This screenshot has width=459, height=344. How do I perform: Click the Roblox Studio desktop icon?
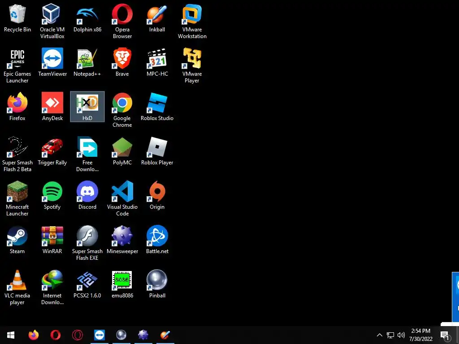(157, 107)
